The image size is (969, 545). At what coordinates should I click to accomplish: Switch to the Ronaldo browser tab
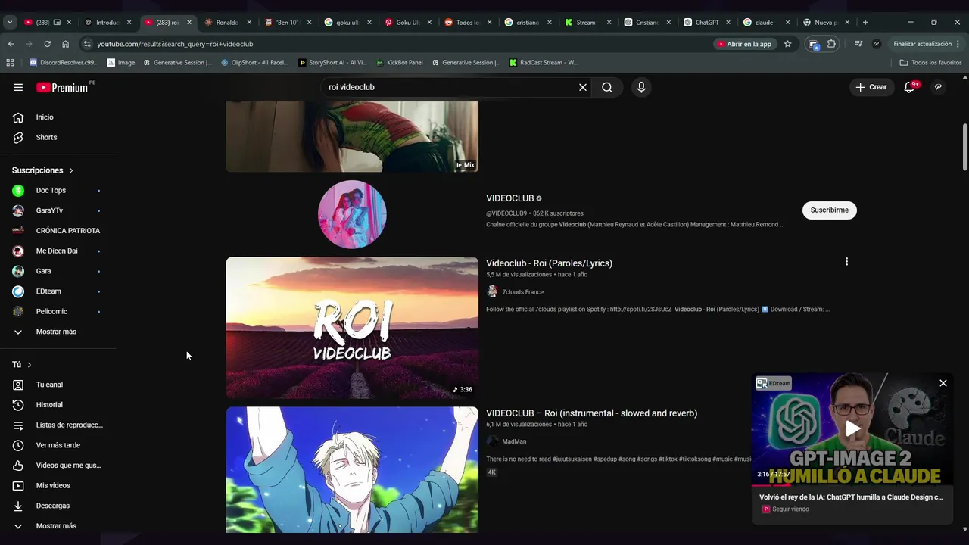[228, 23]
